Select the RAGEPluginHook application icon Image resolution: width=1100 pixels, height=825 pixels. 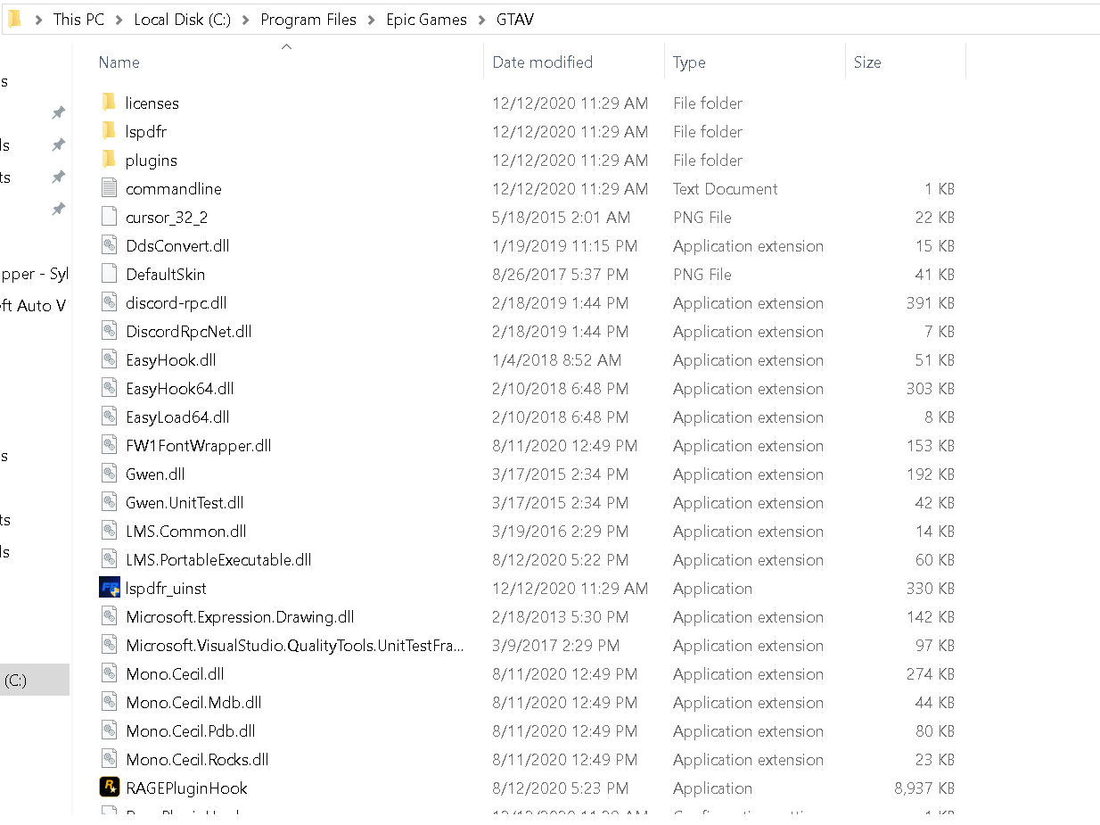point(109,788)
